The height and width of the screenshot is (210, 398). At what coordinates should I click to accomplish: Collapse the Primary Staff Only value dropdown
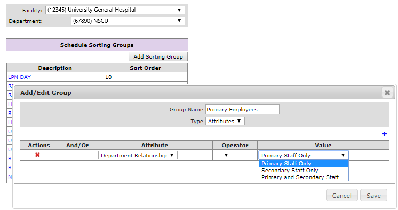[x=304, y=155]
